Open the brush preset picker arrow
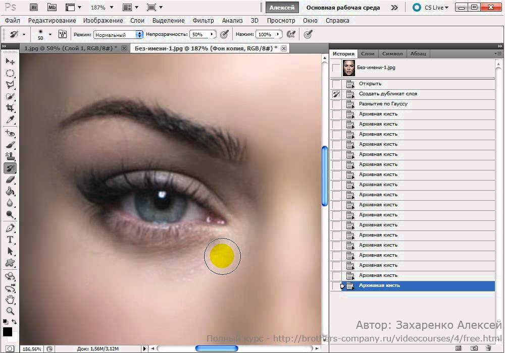Screen dimensions: 505x353 pos(50,35)
